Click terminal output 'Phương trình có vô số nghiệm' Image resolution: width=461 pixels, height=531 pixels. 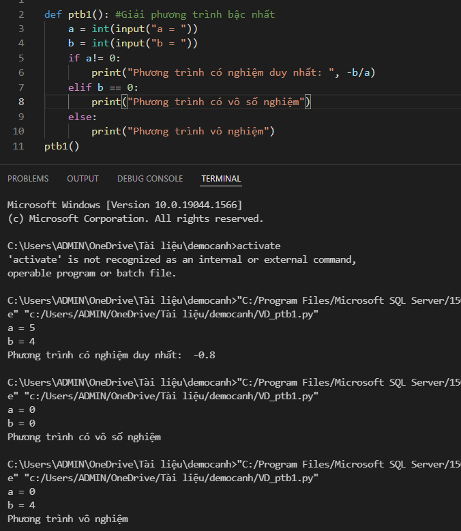tap(84, 437)
